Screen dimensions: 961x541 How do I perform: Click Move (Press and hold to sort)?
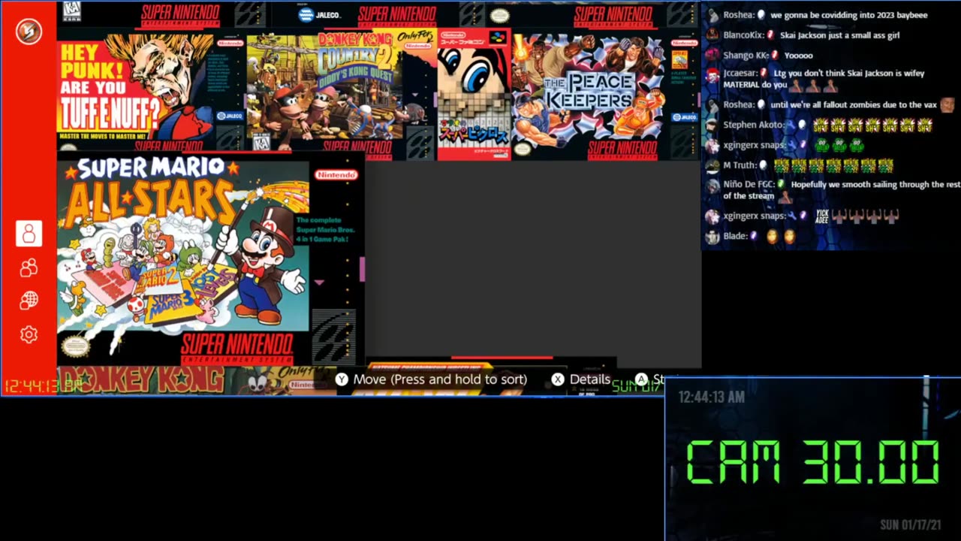click(440, 379)
